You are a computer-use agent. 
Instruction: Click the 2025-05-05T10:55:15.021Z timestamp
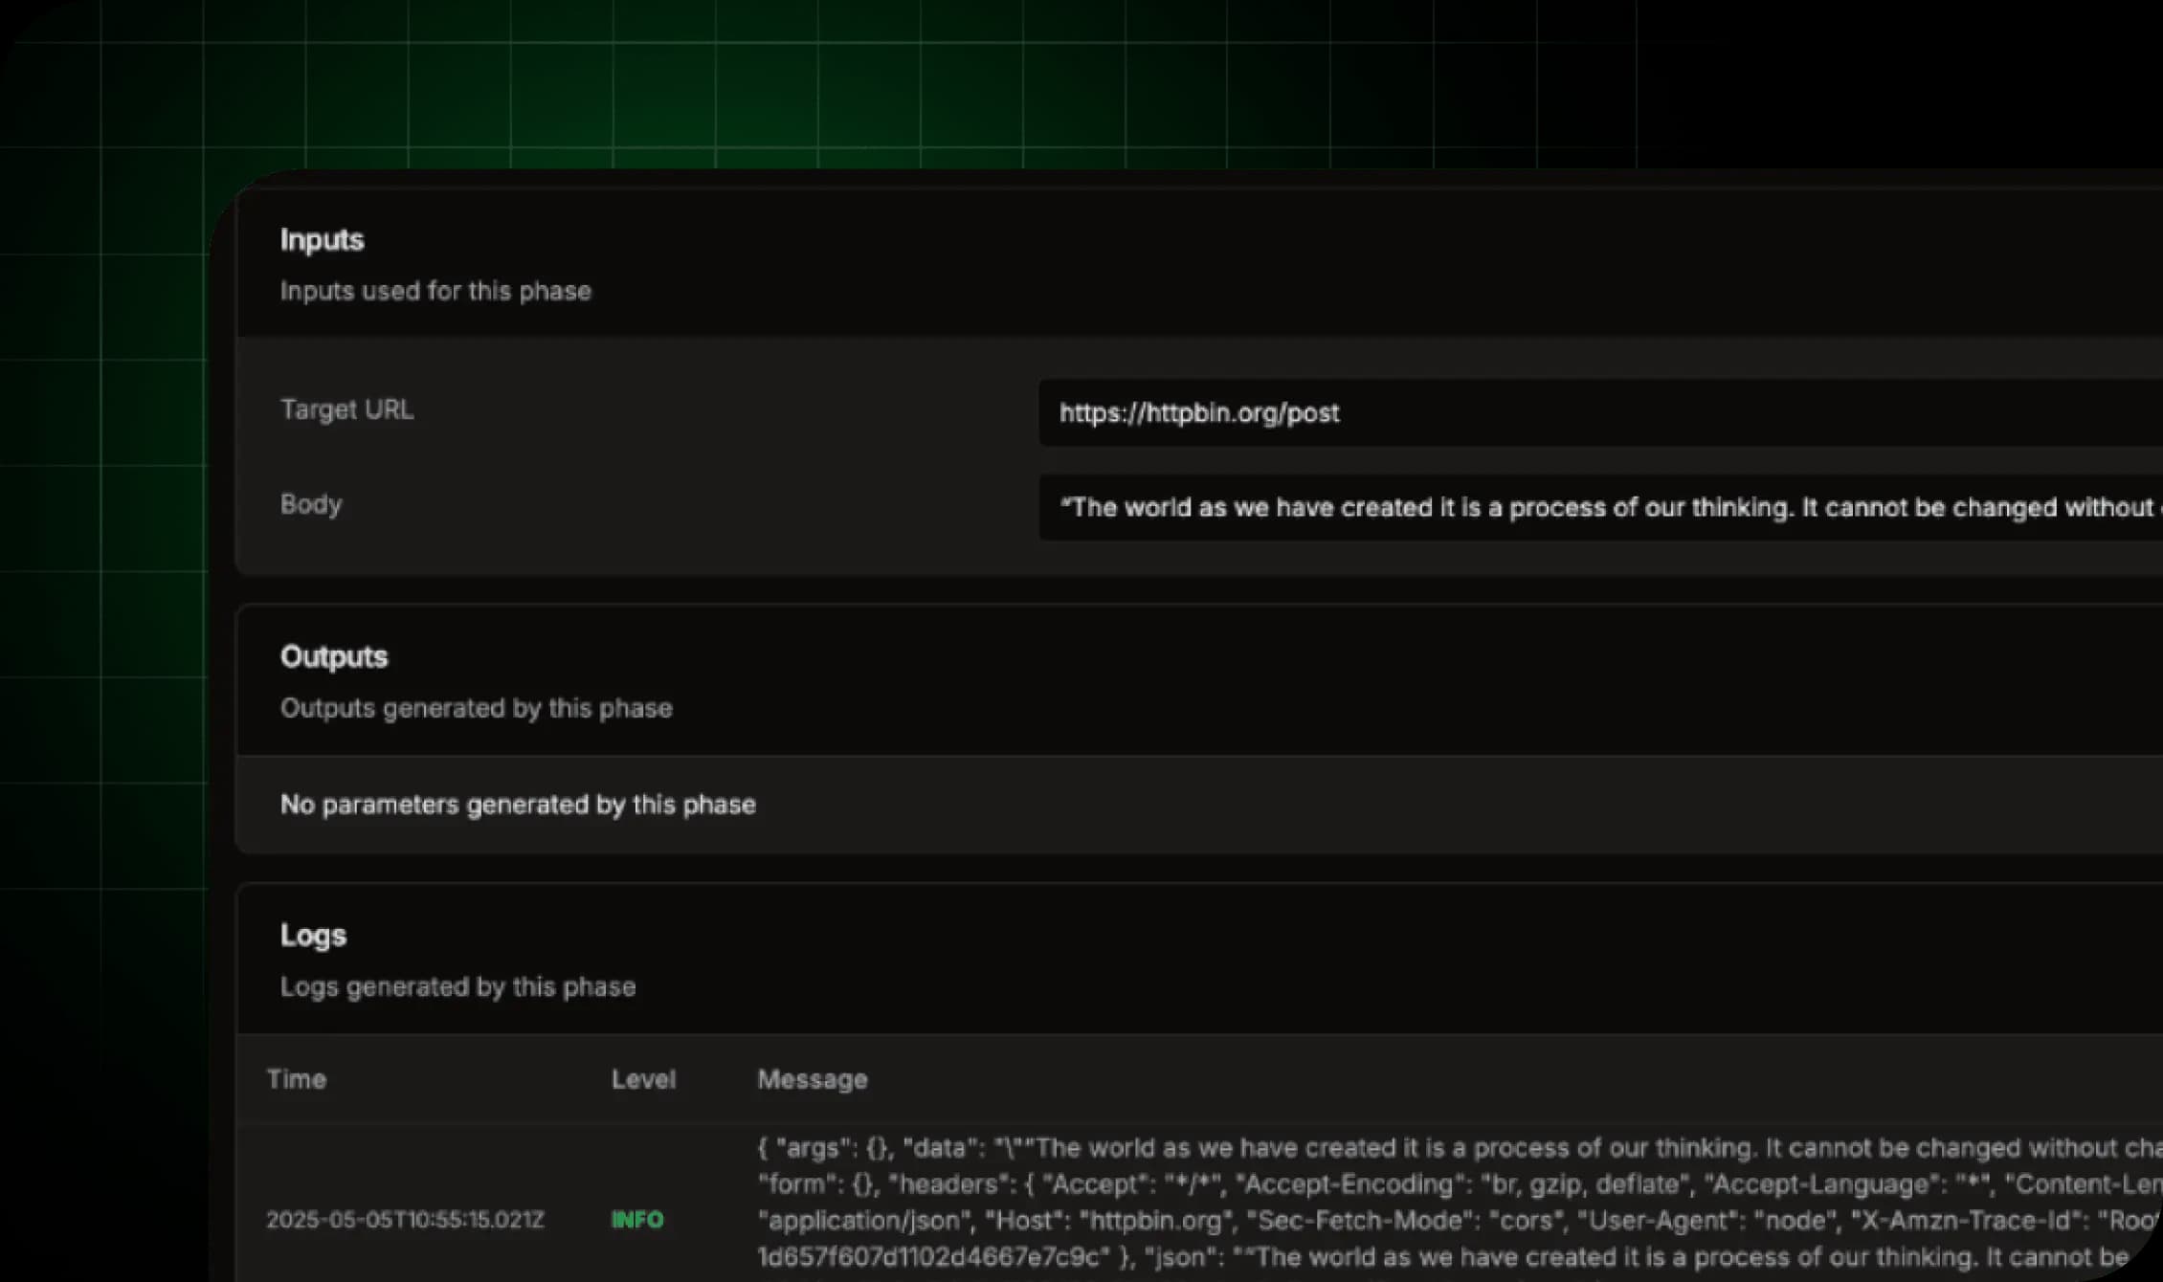[405, 1220]
